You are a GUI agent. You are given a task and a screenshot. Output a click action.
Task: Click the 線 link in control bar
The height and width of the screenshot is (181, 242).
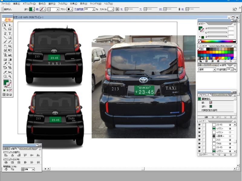click(x=37, y=9)
